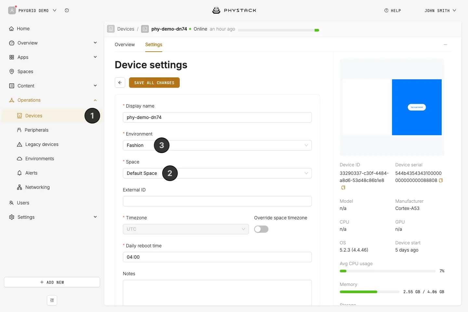Screen dimensions: 468x312
Task: Open the Environment dropdown
Action: 217,145
